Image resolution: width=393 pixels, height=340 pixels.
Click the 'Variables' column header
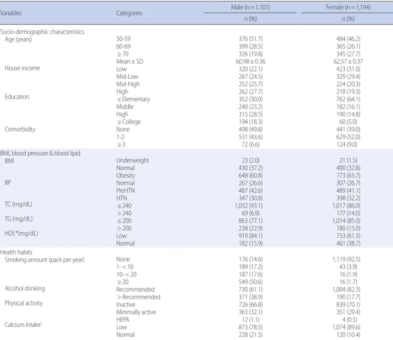click(11, 13)
